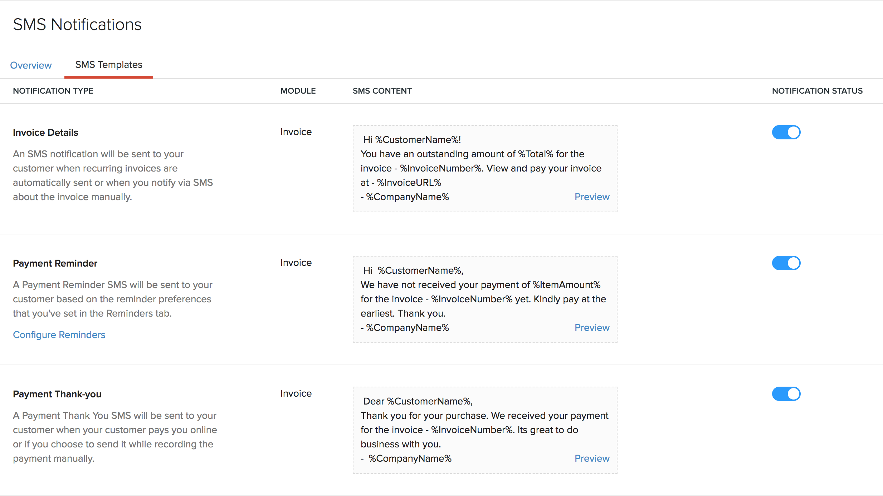The height and width of the screenshot is (496, 883).
Task: Preview the Invoice Details SMS template
Action: [592, 197]
